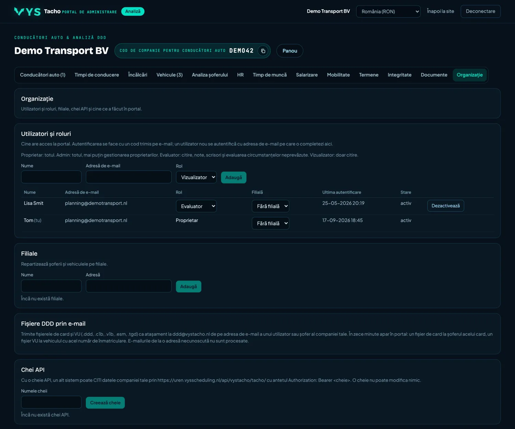Click Adaugă to add a user
This screenshot has height=429, width=515.
point(233,177)
